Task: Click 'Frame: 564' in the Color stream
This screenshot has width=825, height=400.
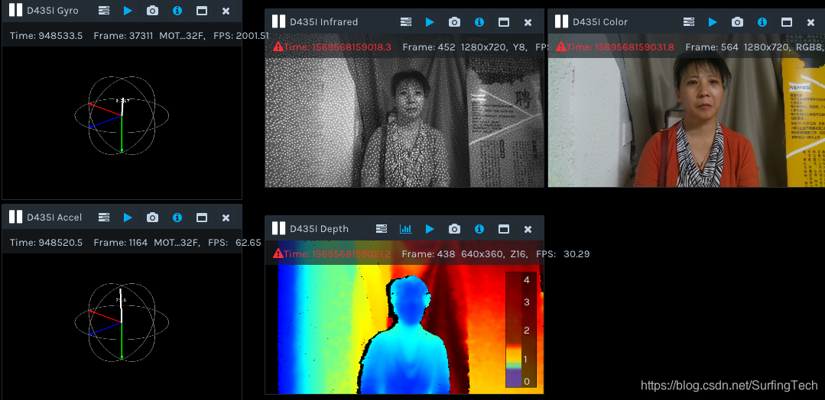Action: click(x=712, y=47)
